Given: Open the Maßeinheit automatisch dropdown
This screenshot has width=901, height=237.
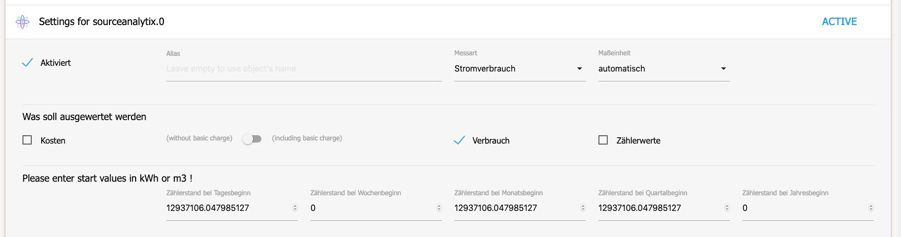Looking at the screenshot, I should (x=664, y=69).
